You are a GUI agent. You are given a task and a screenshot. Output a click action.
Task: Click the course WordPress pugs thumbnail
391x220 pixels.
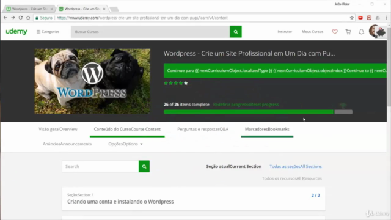(x=92, y=81)
